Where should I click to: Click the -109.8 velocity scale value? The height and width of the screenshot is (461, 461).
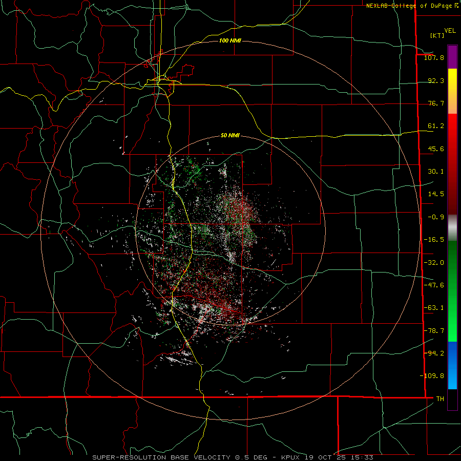click(432, 376)
